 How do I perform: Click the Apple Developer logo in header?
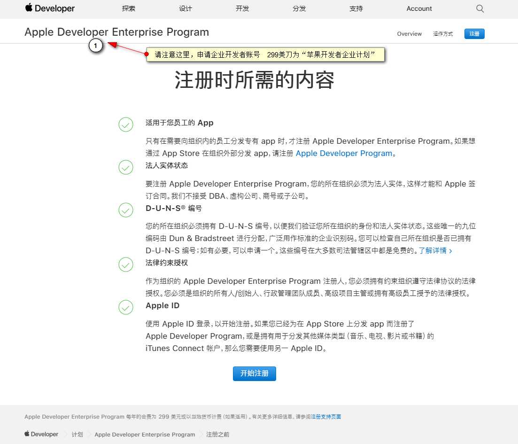point(50,8)
